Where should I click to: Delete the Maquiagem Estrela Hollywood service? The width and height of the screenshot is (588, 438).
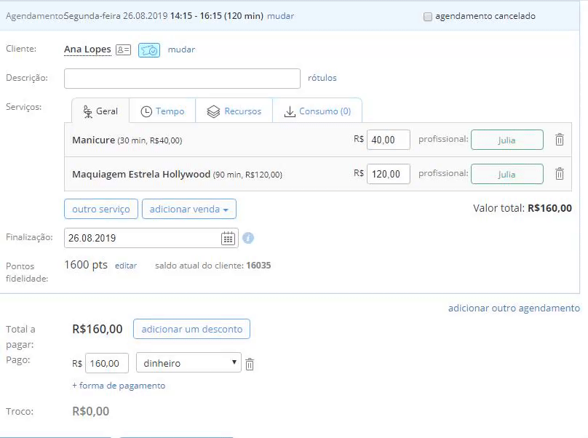click(559, 174)
